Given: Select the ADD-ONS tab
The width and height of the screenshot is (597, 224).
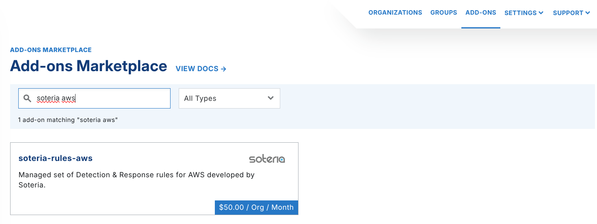Looking at the screenshot, I should (480, 13).
